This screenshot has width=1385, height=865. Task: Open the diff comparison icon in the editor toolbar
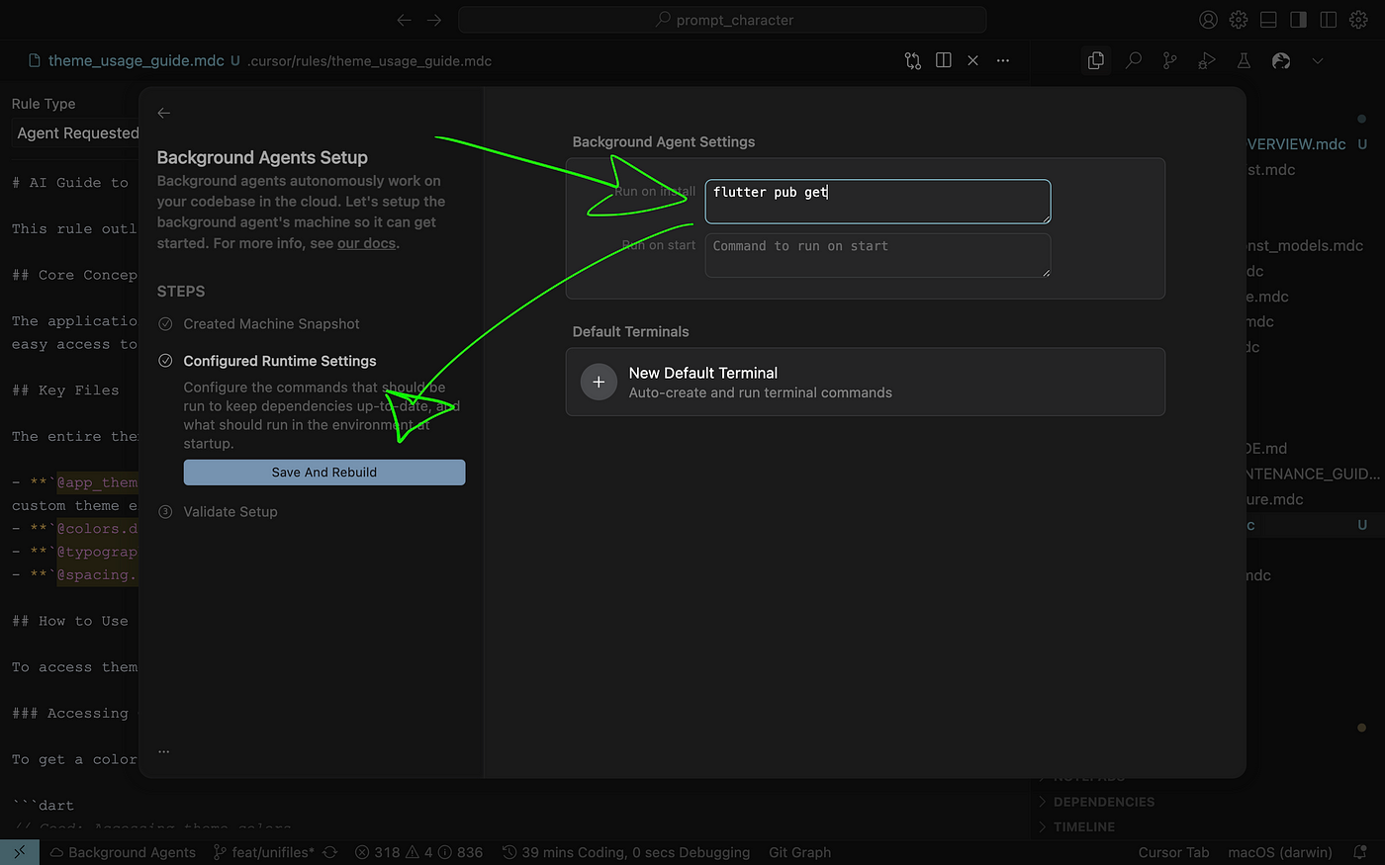(x=911, y=60)
